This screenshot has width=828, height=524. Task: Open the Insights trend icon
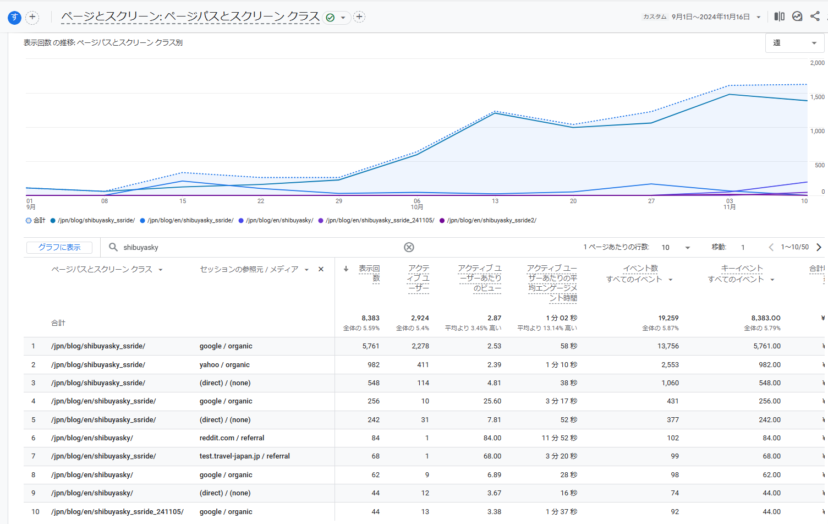tap(797, 17)
